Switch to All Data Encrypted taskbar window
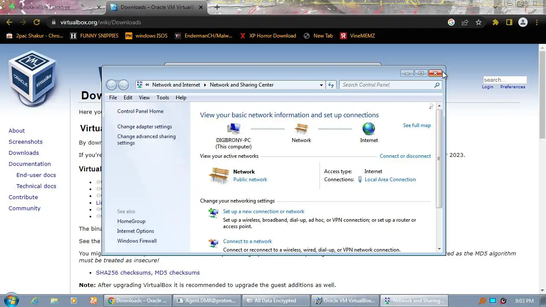546x307 pixels. pyautogui.click(x=275, y=301)
